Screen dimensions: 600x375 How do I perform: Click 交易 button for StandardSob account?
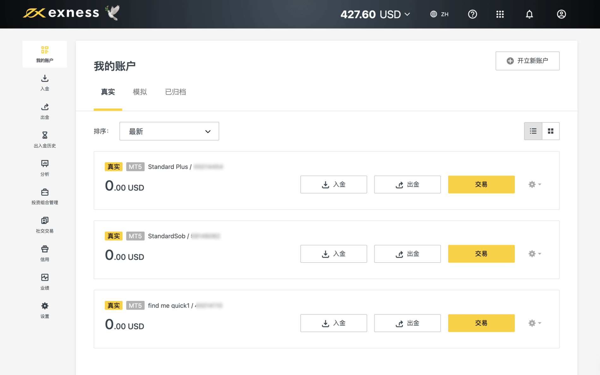pos(481,254)
